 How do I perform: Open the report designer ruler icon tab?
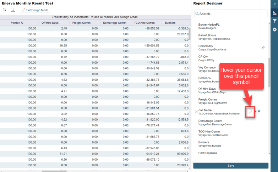pos(274,13)
